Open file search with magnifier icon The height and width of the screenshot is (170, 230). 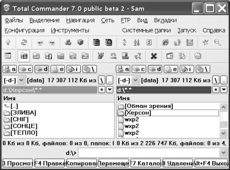click(x=217, y=42)
